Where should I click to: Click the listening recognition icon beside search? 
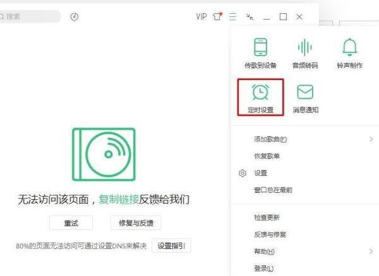[x=75, y=17]
